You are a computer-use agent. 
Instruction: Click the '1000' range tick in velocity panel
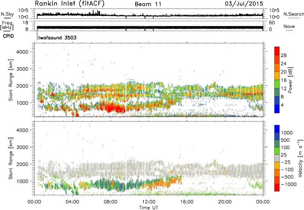coord(22,181)
